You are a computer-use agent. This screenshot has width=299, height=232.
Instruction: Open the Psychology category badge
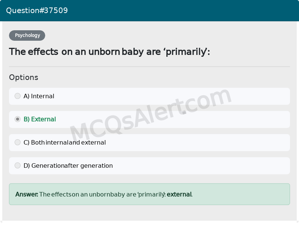27,35
